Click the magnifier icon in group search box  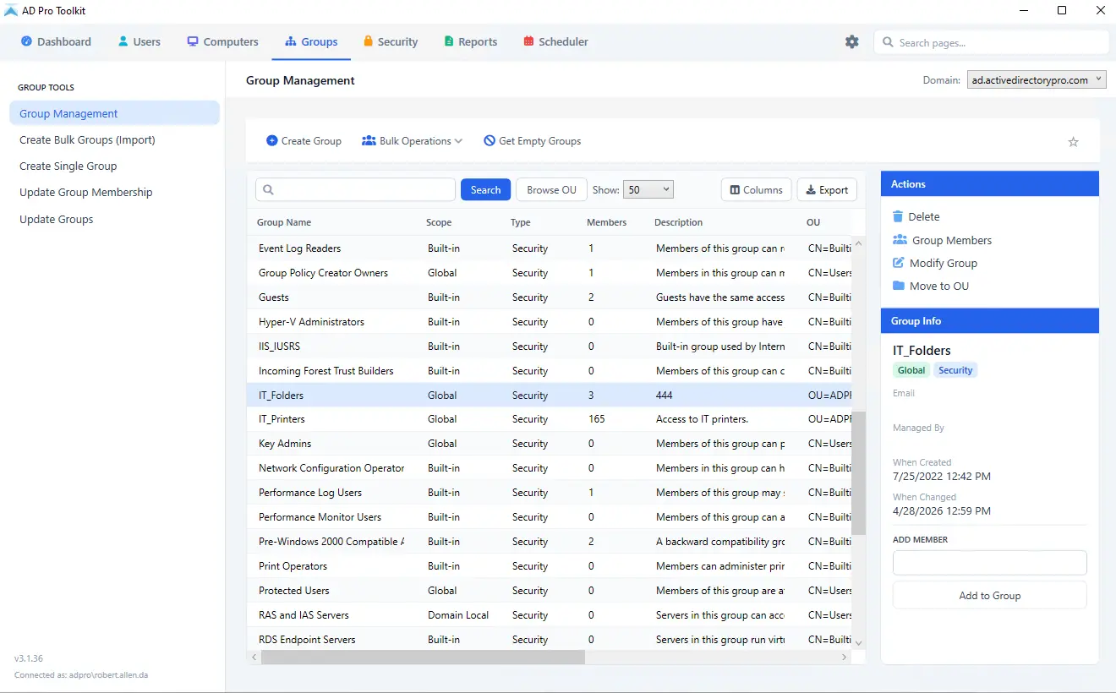(x=269, y=190)
